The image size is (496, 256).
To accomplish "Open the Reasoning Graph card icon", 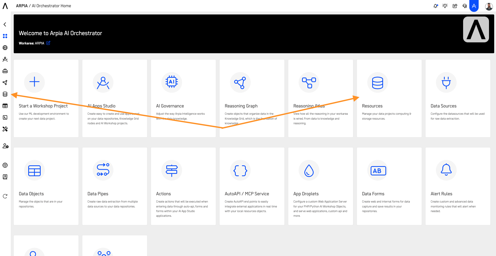I will point(240,82).
